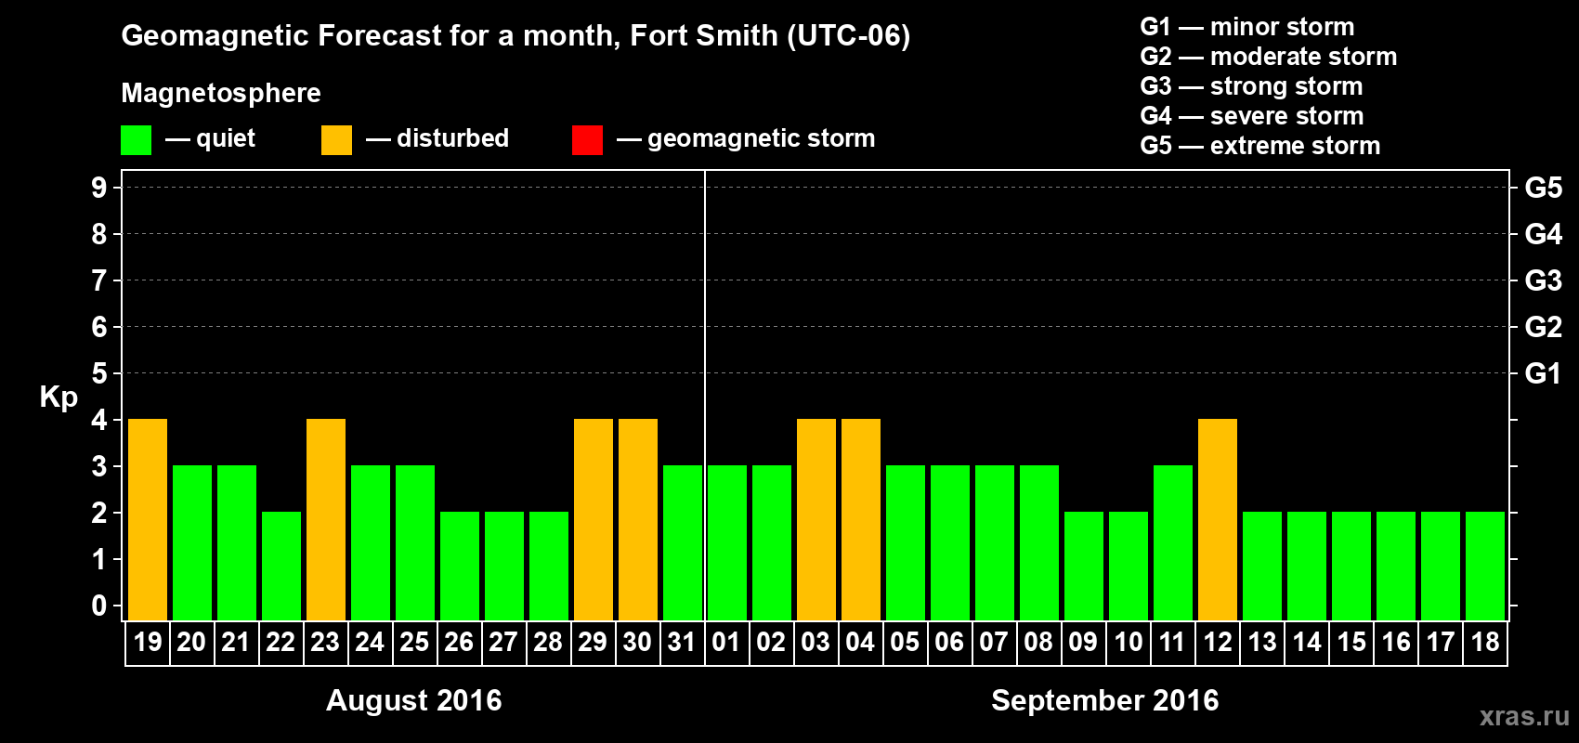
Task: Click the 'G3 — strong storm' legend text
Action: pyautogui.click(x=1251, y=86)
